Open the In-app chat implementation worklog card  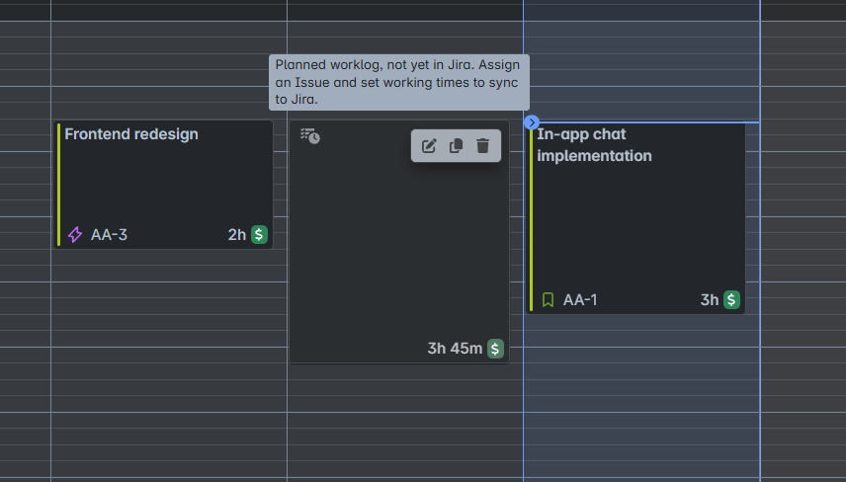pyautogui.click(x=635, y=218)
